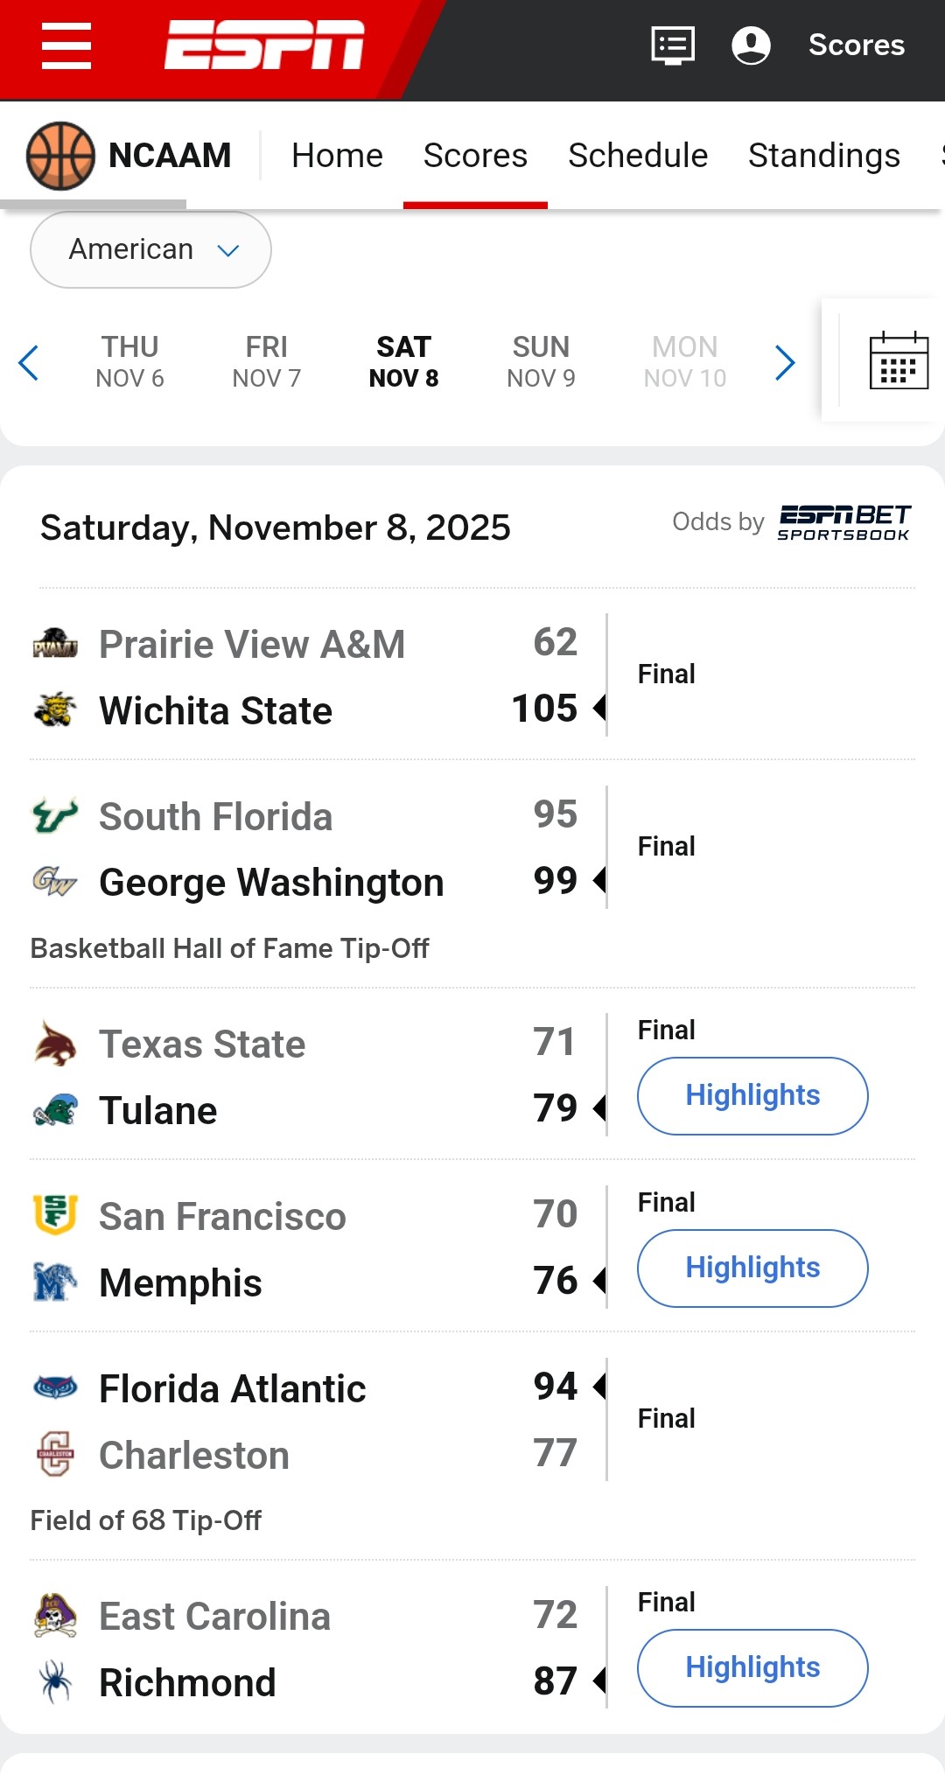945x1782 pixels.
Task: Watch Highlights for Texas State vs Tulane
Action: click(752, 1095)
